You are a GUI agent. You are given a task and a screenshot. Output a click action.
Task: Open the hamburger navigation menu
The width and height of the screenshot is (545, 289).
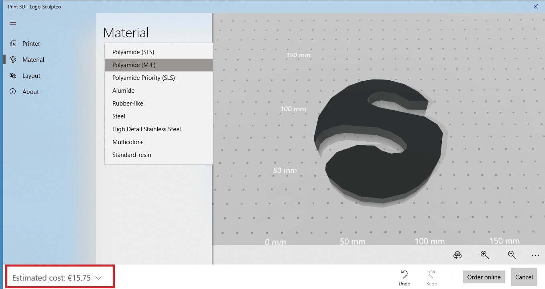(x=12, y=23)
